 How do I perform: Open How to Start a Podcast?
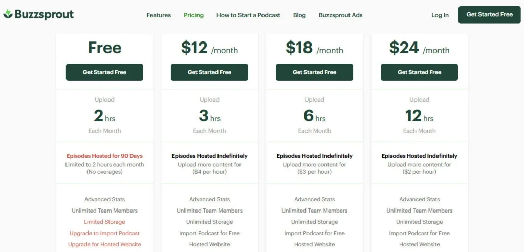[248, 15]
